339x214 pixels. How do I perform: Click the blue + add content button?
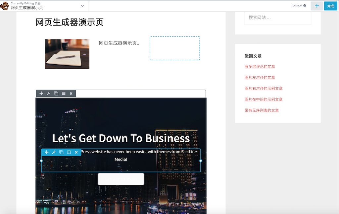[x=317, y=6]
